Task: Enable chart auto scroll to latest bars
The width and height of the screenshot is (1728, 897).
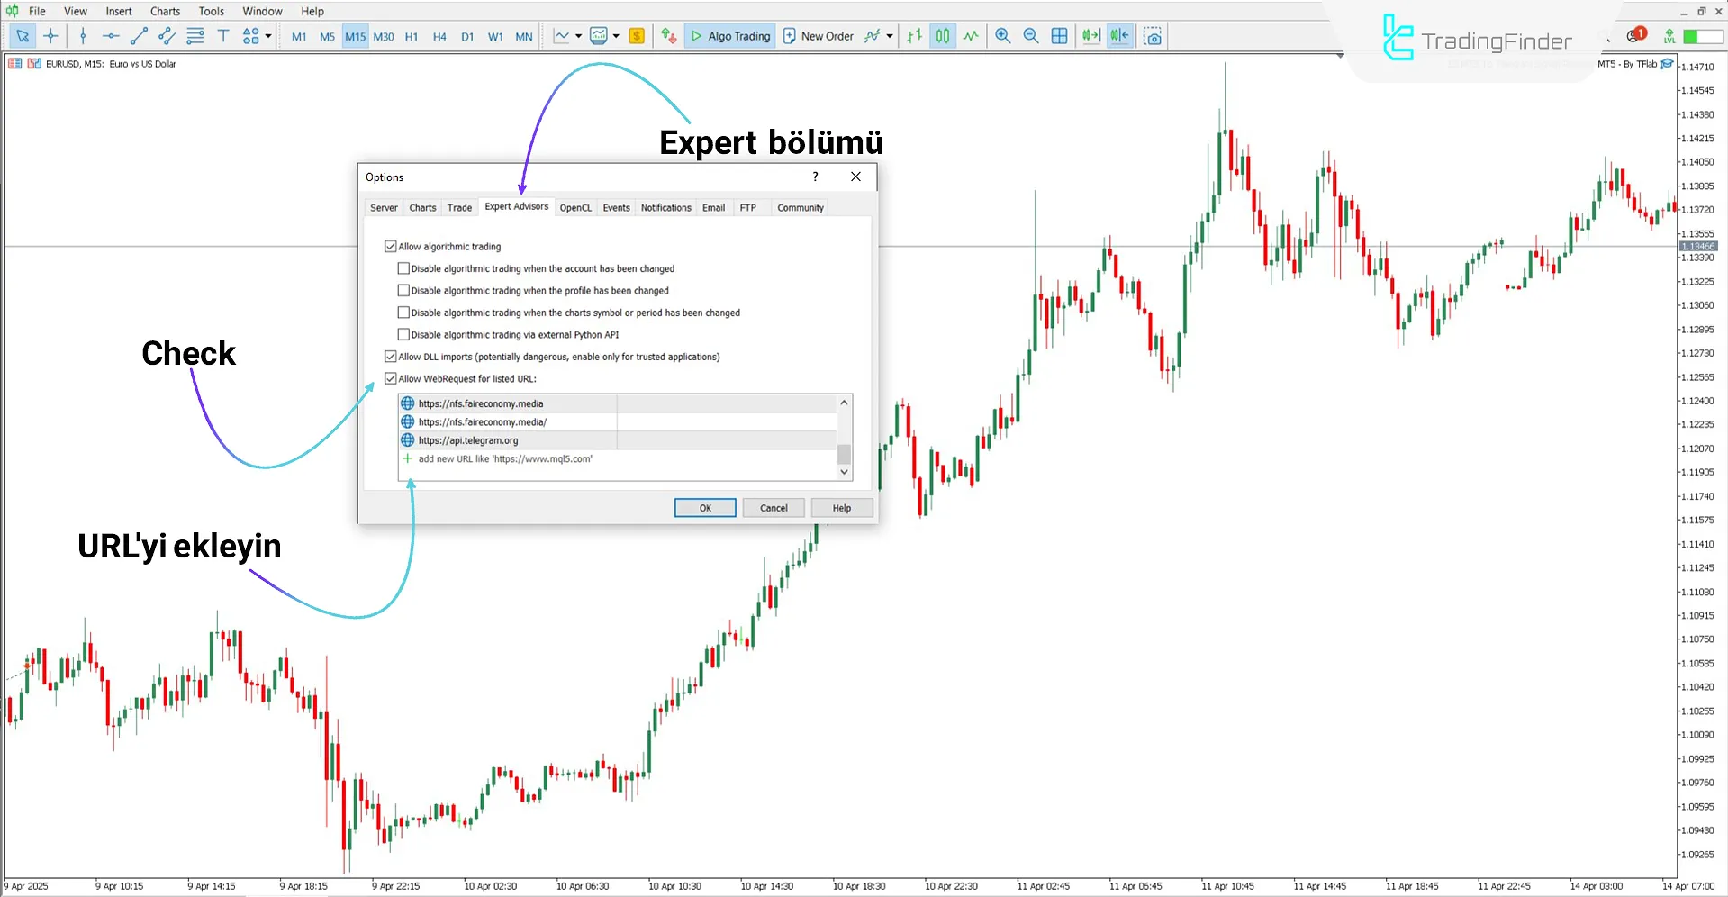Action: click(x=1090, y=36)
